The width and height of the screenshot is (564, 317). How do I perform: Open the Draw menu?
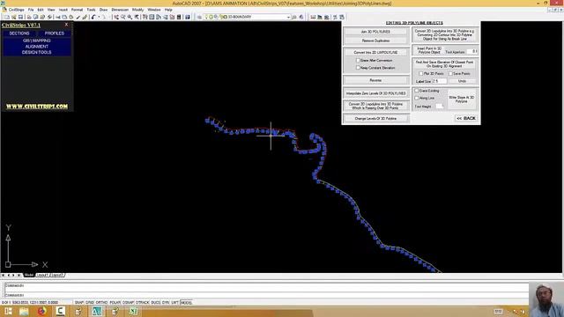tap(103, 10)
